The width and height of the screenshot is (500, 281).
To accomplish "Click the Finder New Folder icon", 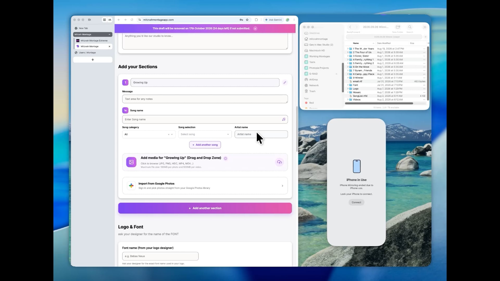I will (398, 27).
